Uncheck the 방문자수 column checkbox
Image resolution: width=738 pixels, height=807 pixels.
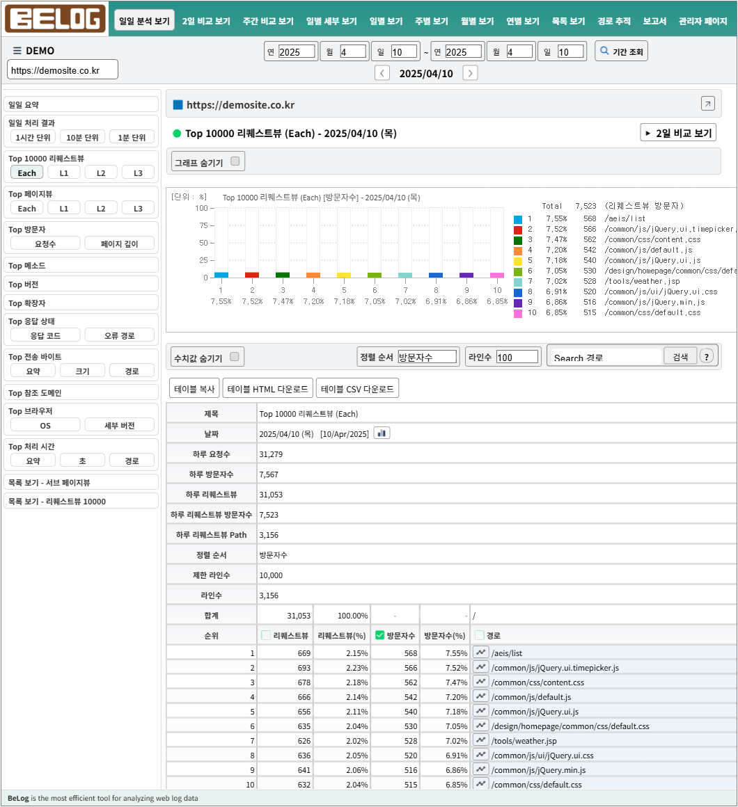pyautogui.click(x=380, y=635)
